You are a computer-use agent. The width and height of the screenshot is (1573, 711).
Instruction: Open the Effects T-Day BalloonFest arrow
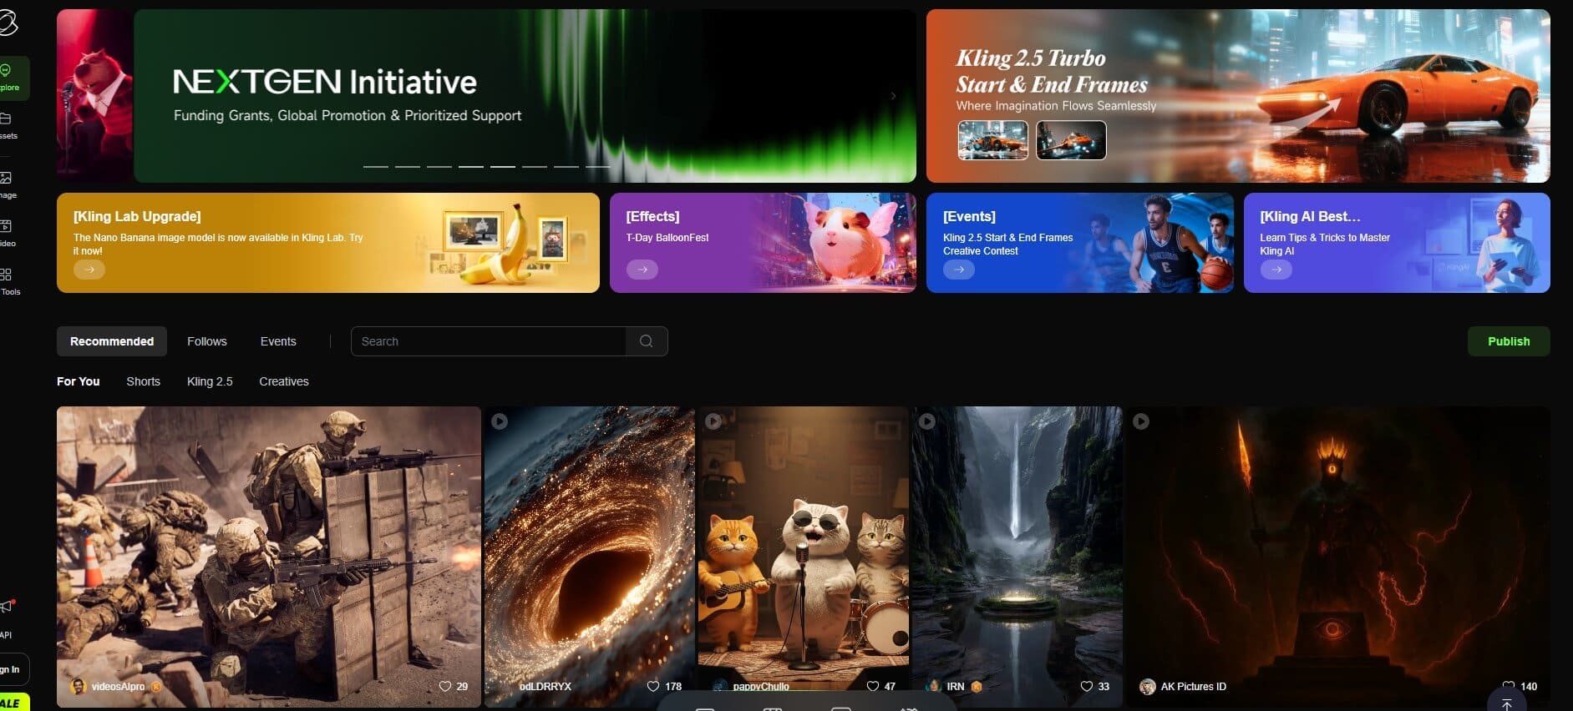click(x=642, y=270)
